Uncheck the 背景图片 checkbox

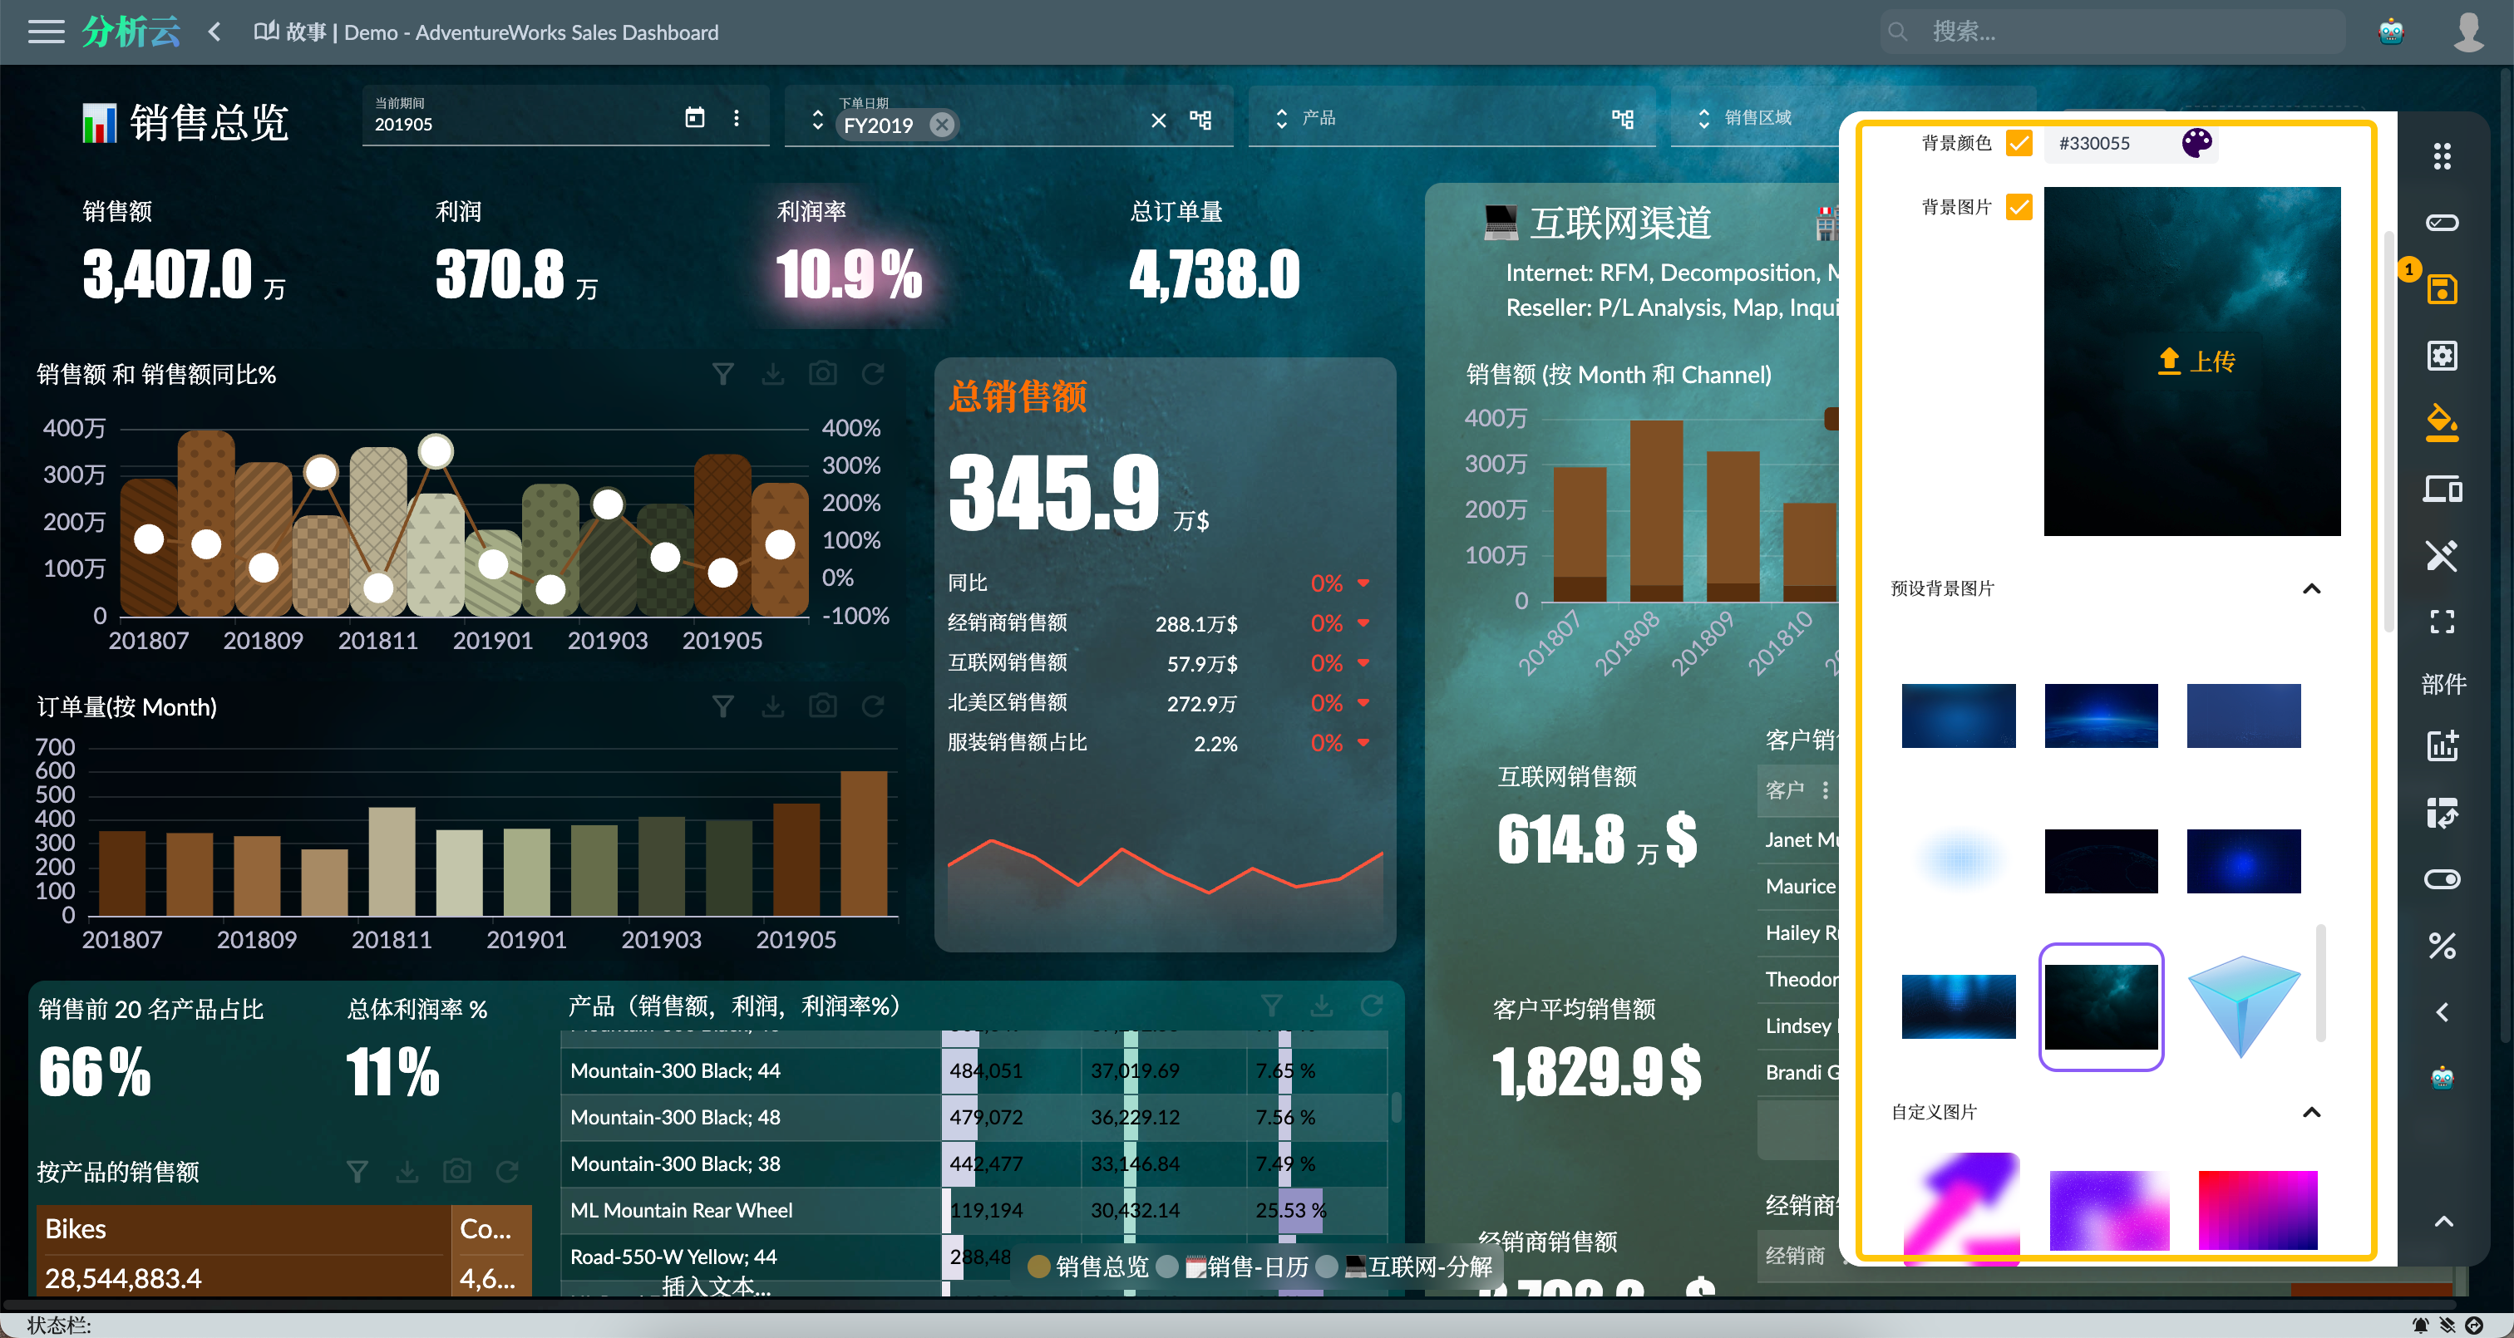pyautogui.click(x=2019, y=207)
